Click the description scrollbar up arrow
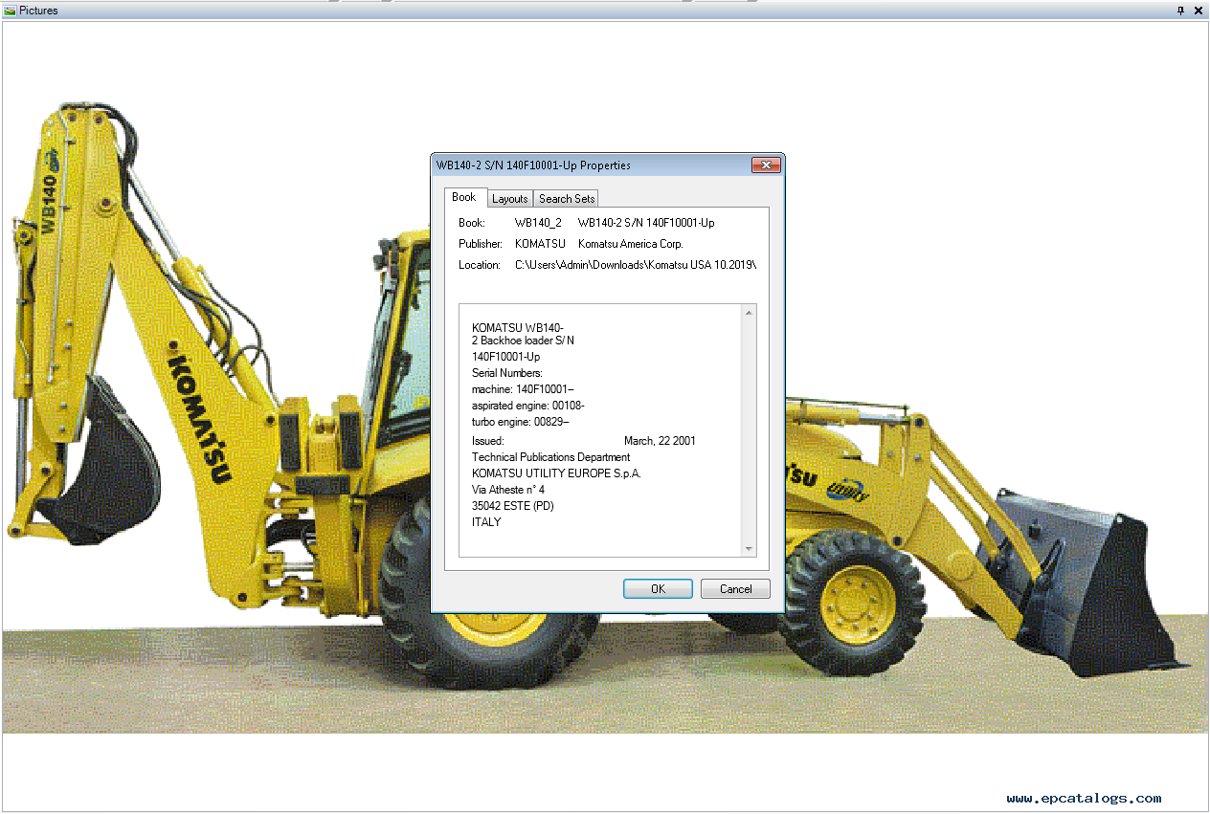This screenshot has width=1210, height=814. [750, 313]
